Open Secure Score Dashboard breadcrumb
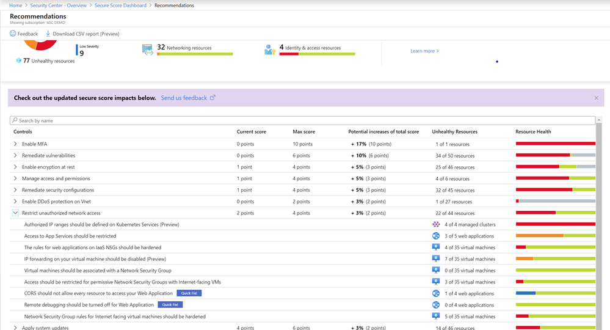The height and width of the screenshot is (330, 610). click(121, 5)
